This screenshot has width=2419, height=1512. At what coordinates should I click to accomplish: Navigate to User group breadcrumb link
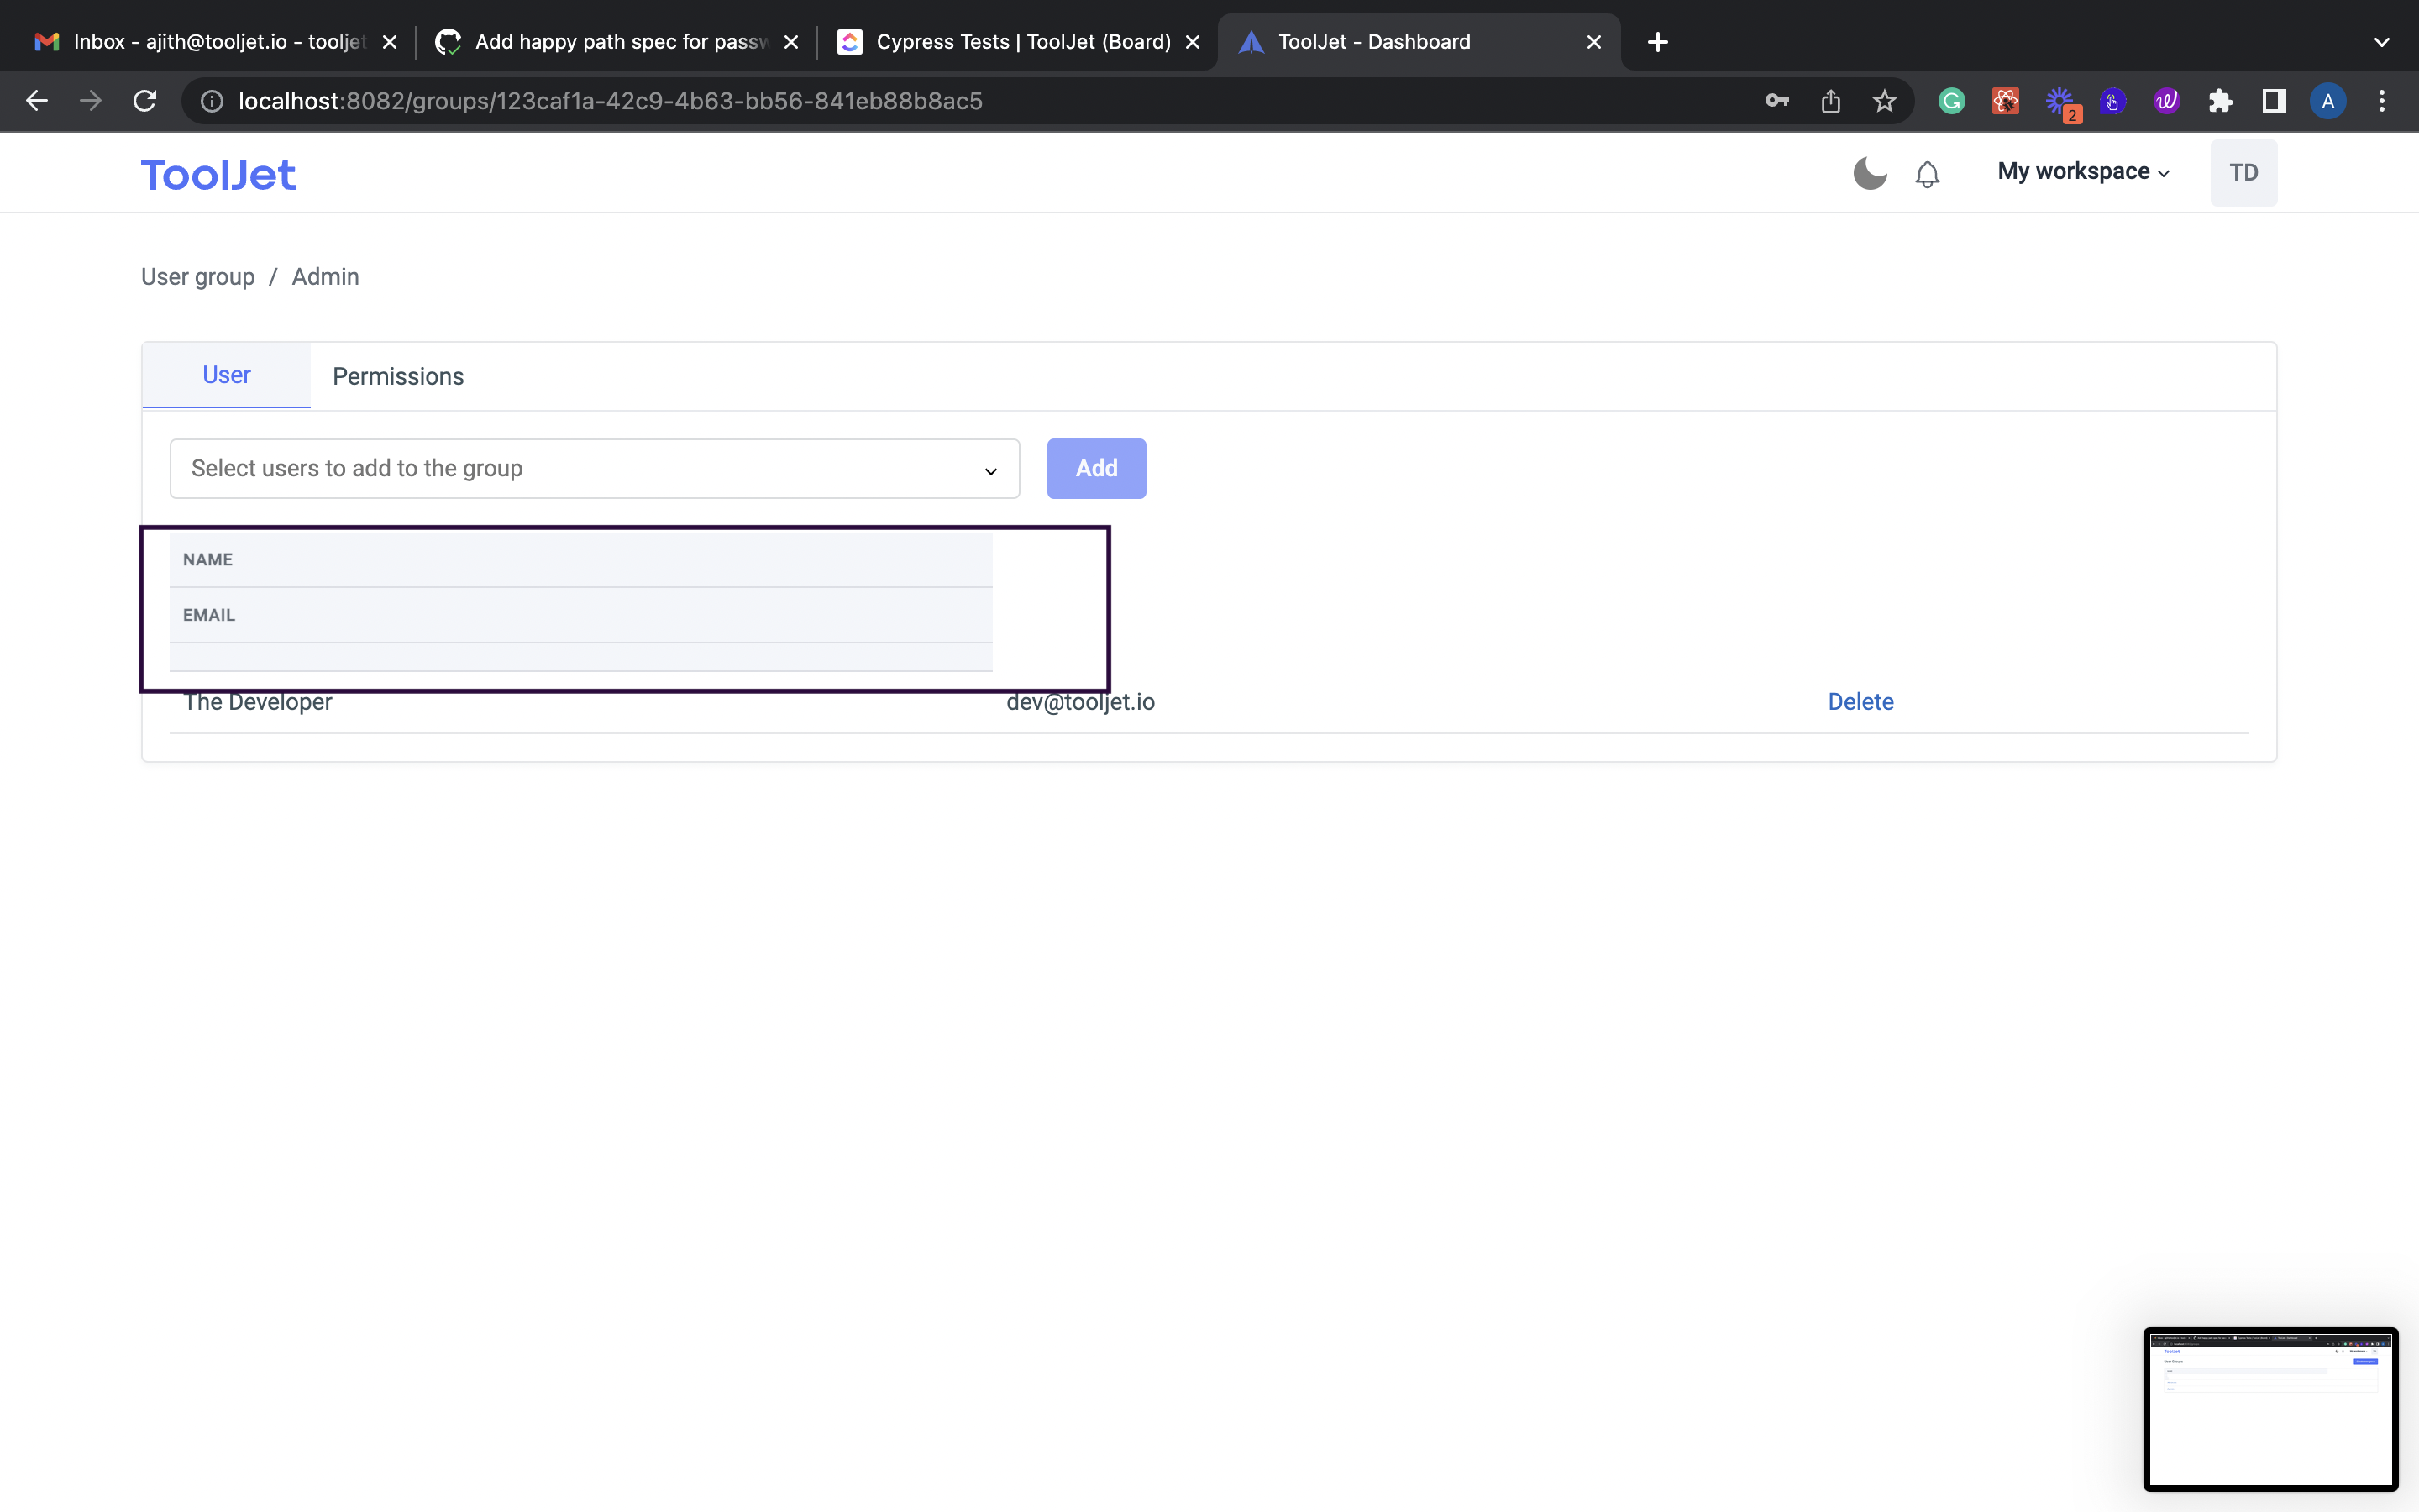click(x=198, y=276)
